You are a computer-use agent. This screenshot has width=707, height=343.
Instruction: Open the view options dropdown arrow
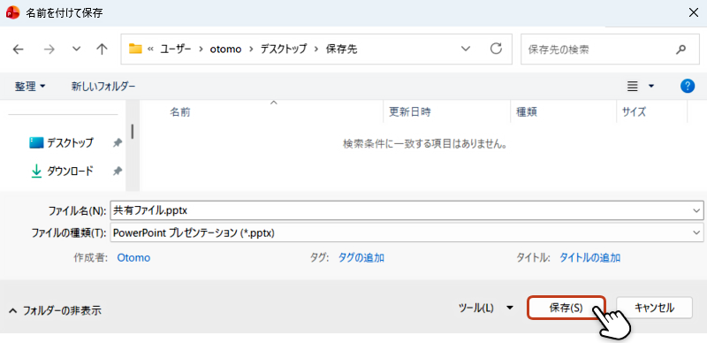click(651, 87)
